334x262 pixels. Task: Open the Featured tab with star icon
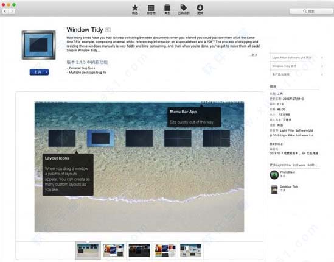pos(135,9)
